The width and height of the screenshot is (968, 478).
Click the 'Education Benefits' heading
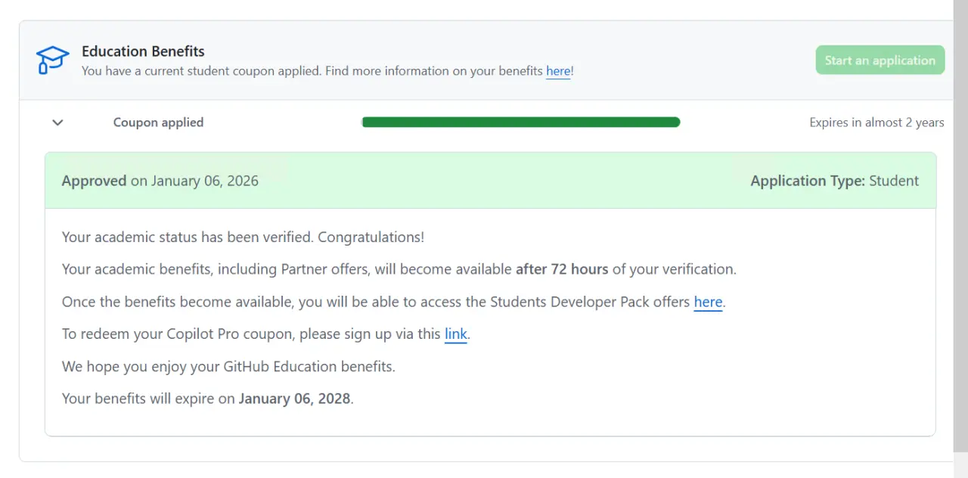143,51
